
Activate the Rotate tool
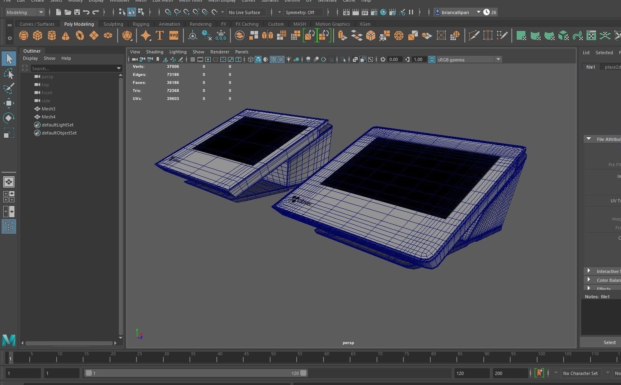pyautogui.click(x=9, y=118)
